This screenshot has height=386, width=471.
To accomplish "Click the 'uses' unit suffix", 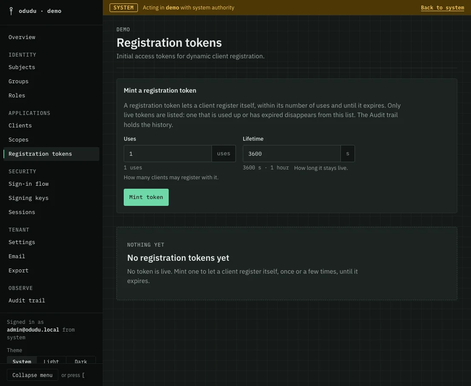I will pyautogui.click(x=224, y=154).
